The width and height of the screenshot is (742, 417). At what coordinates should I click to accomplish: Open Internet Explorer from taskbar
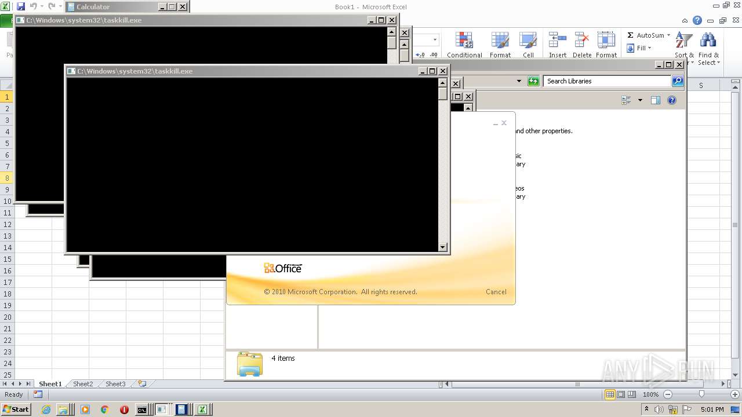click(x=46, y=409)
